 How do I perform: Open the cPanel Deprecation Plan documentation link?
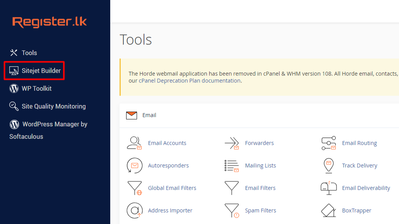coord(189,81)
